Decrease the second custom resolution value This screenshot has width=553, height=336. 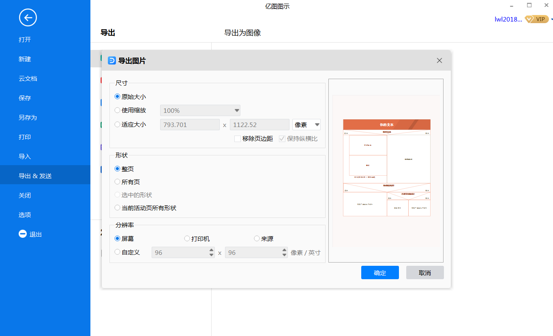click(284, 255)
